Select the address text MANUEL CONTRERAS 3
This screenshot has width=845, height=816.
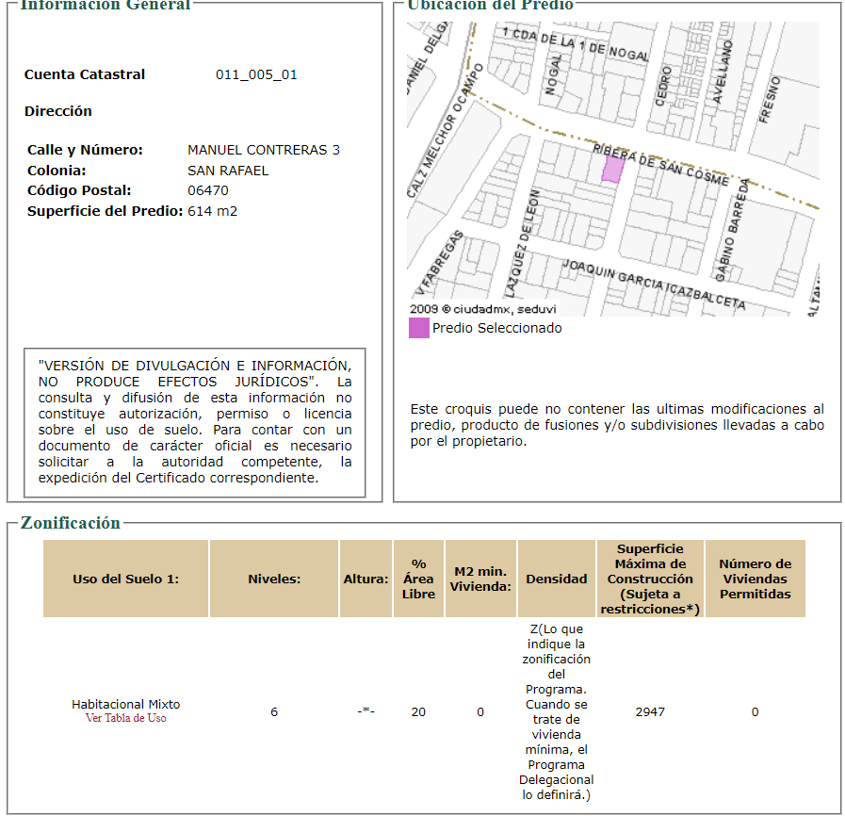click(264, 150)
